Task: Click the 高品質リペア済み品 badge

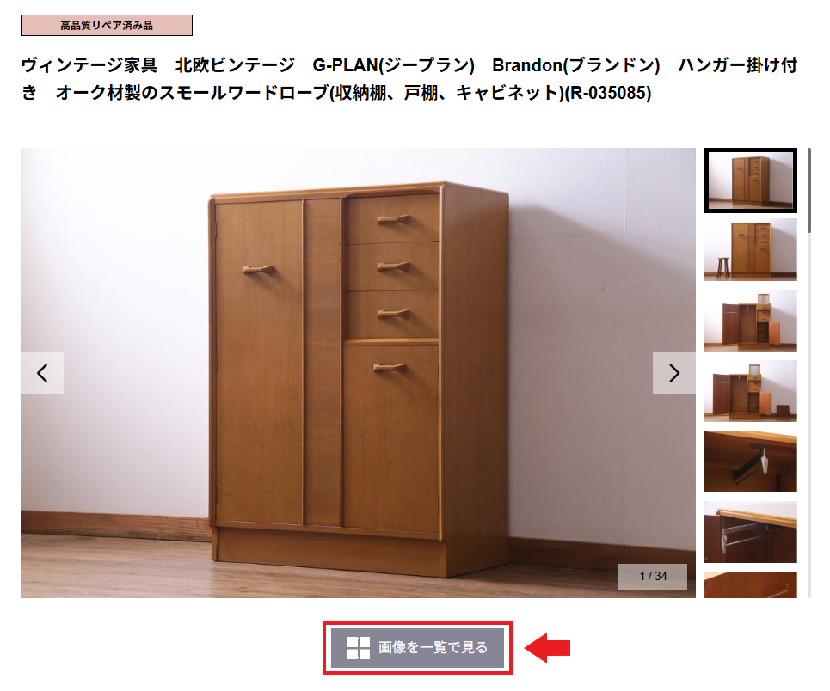Action: (107, 26)
